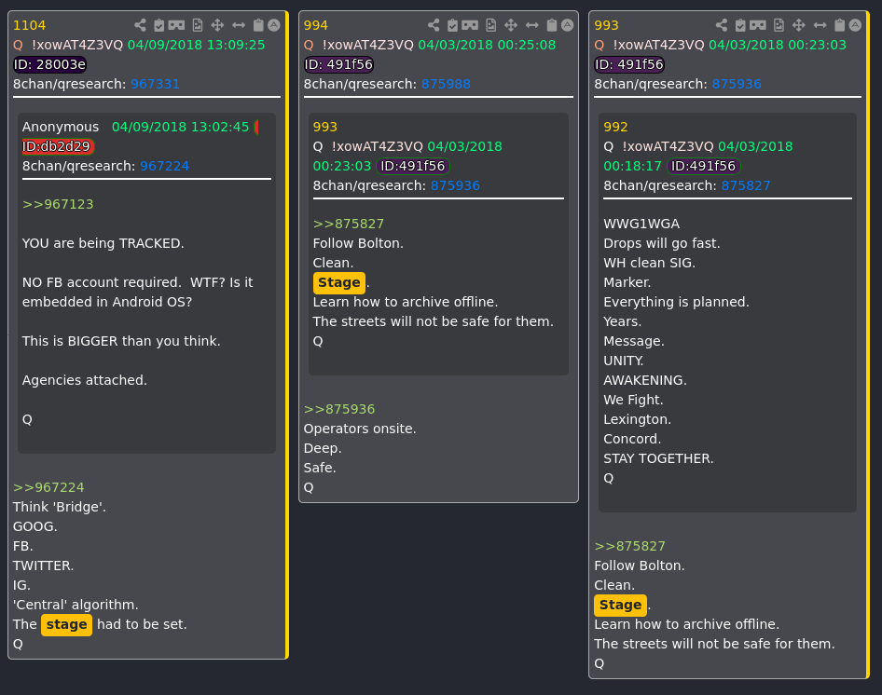Screen dimensions: 882x695
Task: Click 'Anonymous' author name
Action: pos(61,127)
